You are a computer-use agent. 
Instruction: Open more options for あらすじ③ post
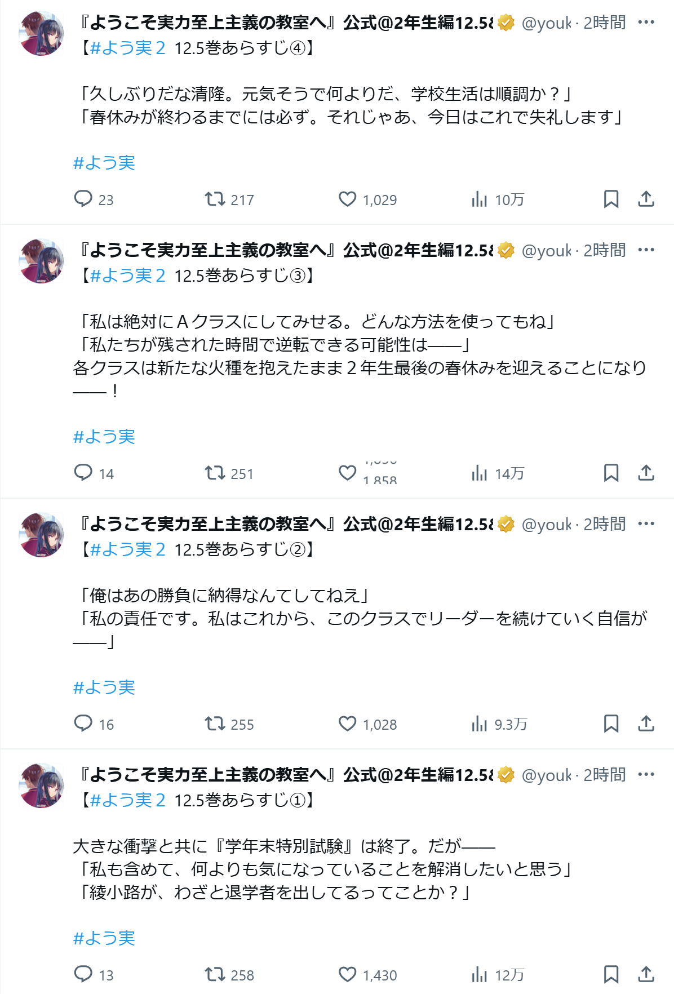click(646, 250)
